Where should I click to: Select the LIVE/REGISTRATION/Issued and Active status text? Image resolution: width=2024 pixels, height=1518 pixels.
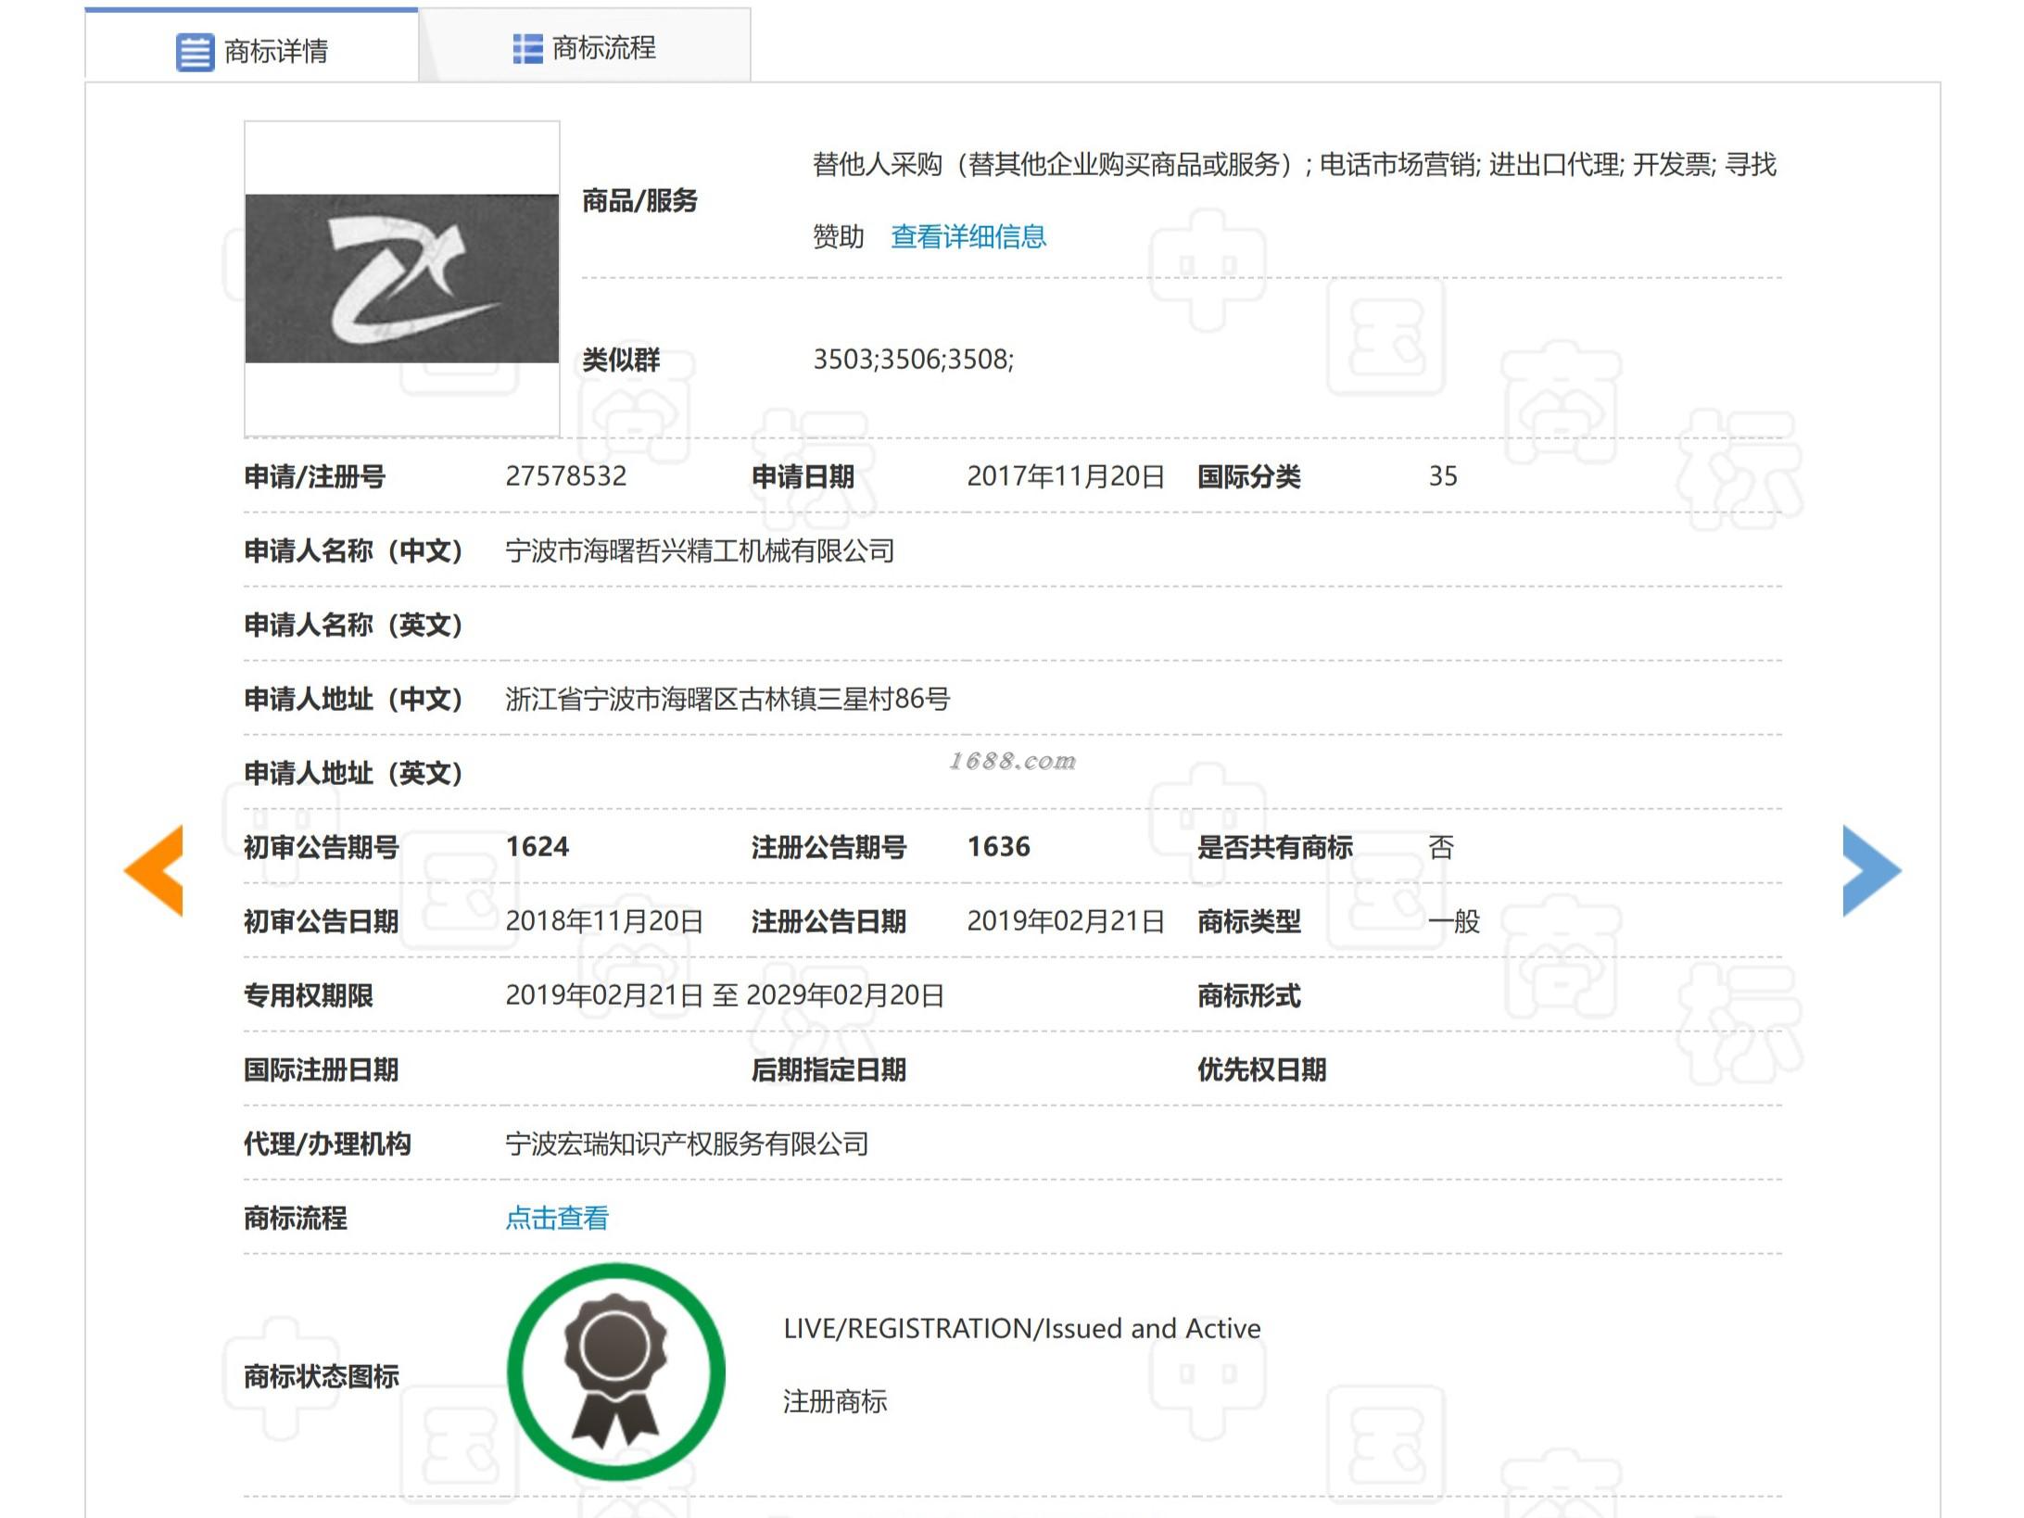pyautogui.click(x=1022, y=1329)
